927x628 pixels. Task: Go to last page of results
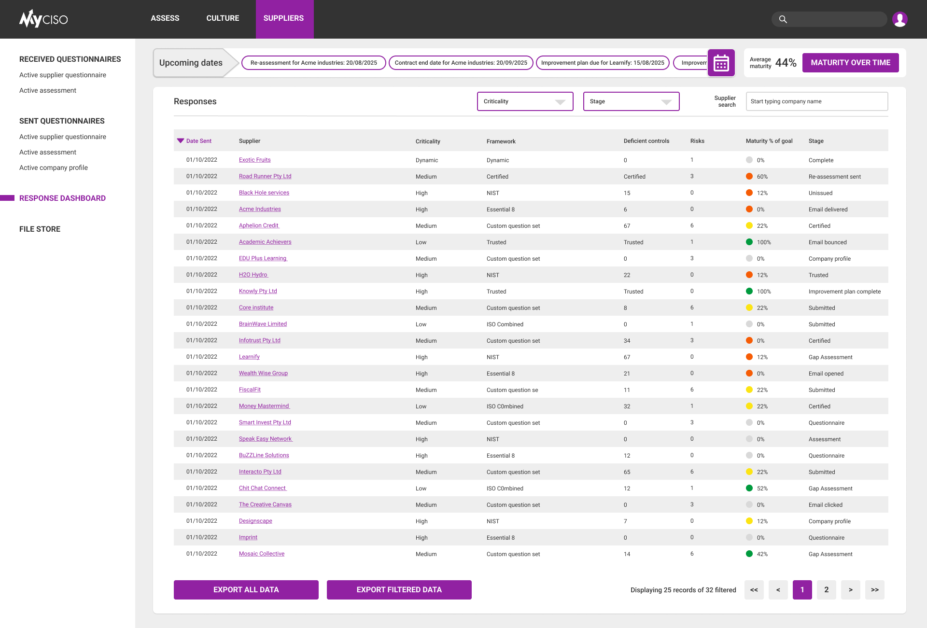click(x=874, y=590)
